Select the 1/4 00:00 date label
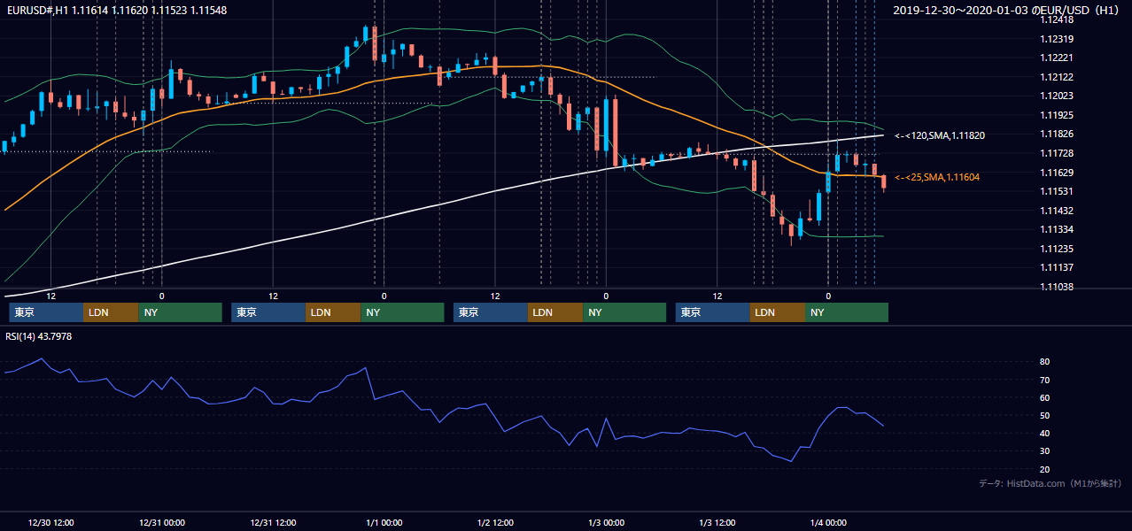The image size is (1132, 531). 828,522
